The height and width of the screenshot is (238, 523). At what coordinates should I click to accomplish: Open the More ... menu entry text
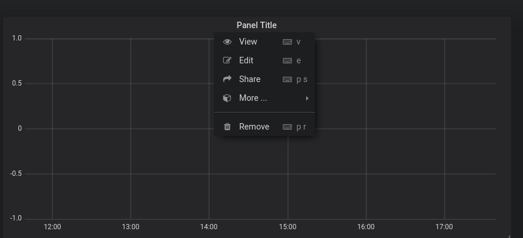coord(253,98)
